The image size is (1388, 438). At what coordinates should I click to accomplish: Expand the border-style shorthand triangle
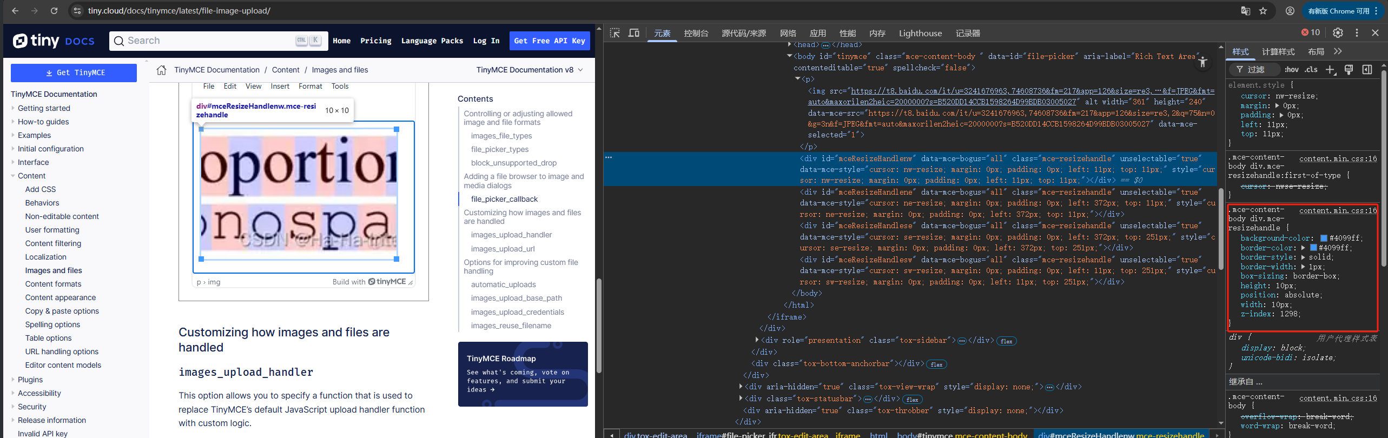pyautogui.click(x=1303, y=257)
